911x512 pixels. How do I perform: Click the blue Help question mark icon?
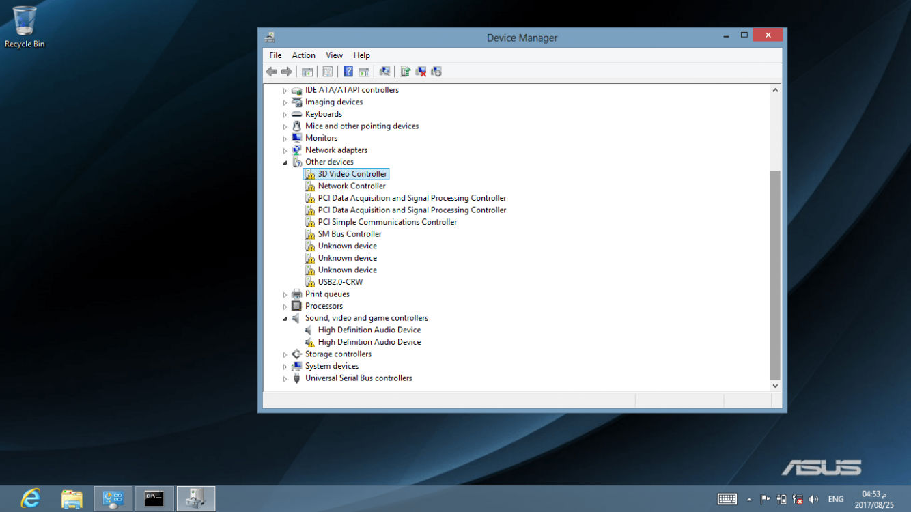pos(348,72)
